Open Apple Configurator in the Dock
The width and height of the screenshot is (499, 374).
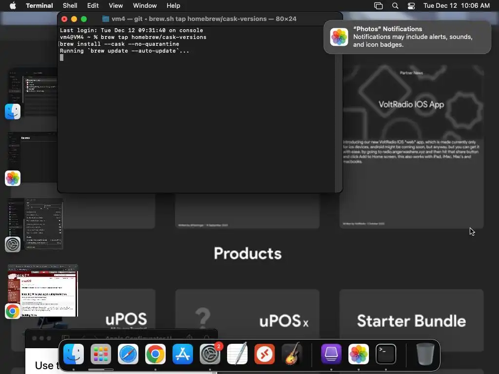click(331, 354)
